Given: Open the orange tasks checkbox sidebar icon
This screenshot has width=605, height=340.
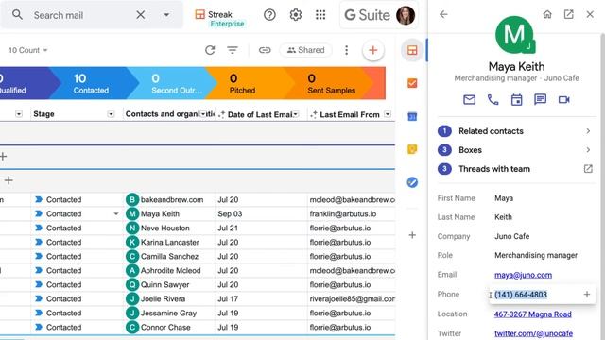Looking at the screenshot, I should coord(412,83).
